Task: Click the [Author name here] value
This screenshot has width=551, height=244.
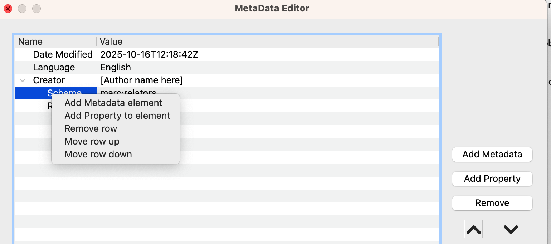Action: click(142, 80)
